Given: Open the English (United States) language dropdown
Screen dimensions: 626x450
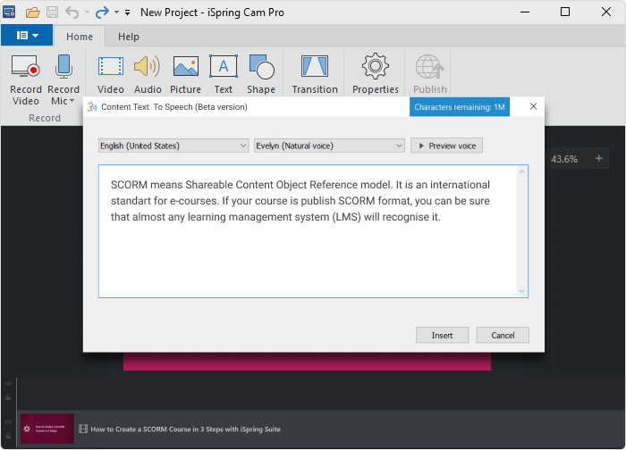Looking at the screenshot, I should 173,146.
